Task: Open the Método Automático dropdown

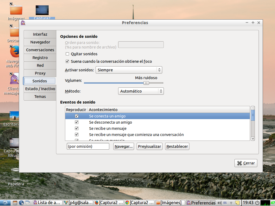Action: (x=141, y=91)
